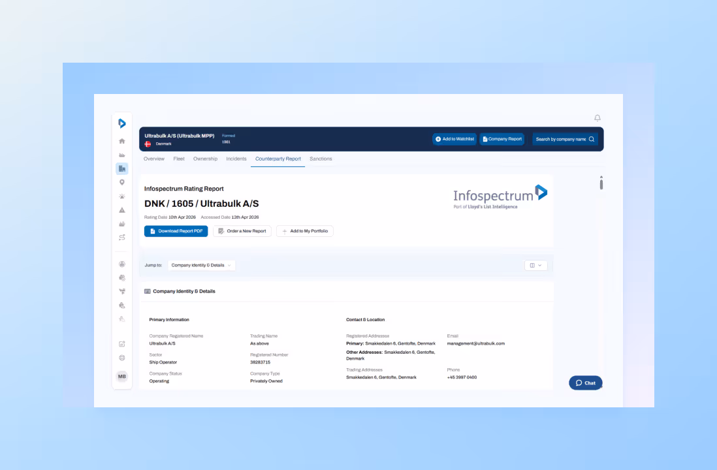Open the vessel icon below Home
This screenshot has width=717, height=470.
(x=122, y=155)
